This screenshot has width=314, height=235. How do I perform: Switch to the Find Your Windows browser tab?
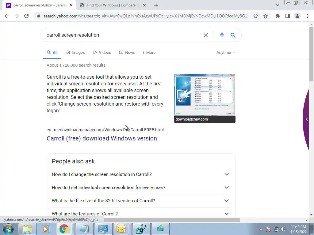[x=113, y=5]
